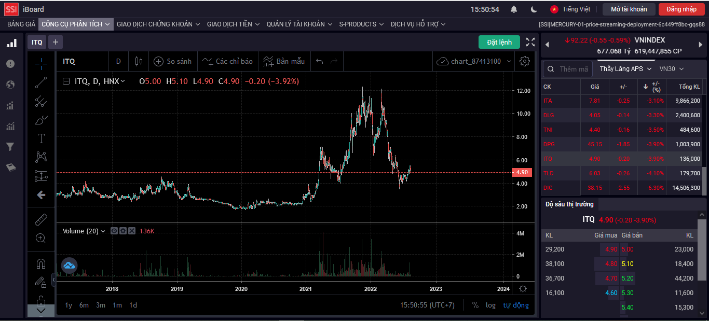
Task: Select the ITQ chart tab
Action: (x=37, y=42)
